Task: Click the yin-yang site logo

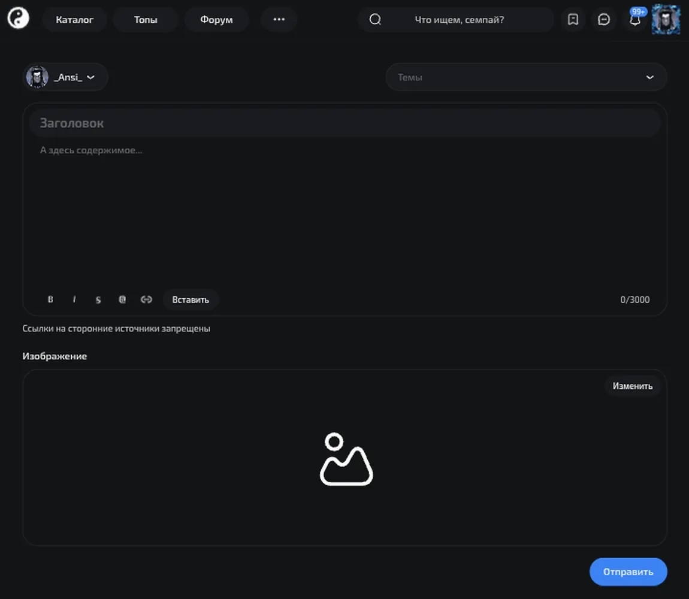Action: [18, 19]
